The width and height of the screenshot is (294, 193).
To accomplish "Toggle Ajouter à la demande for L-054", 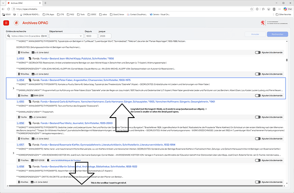I will 258,96.
